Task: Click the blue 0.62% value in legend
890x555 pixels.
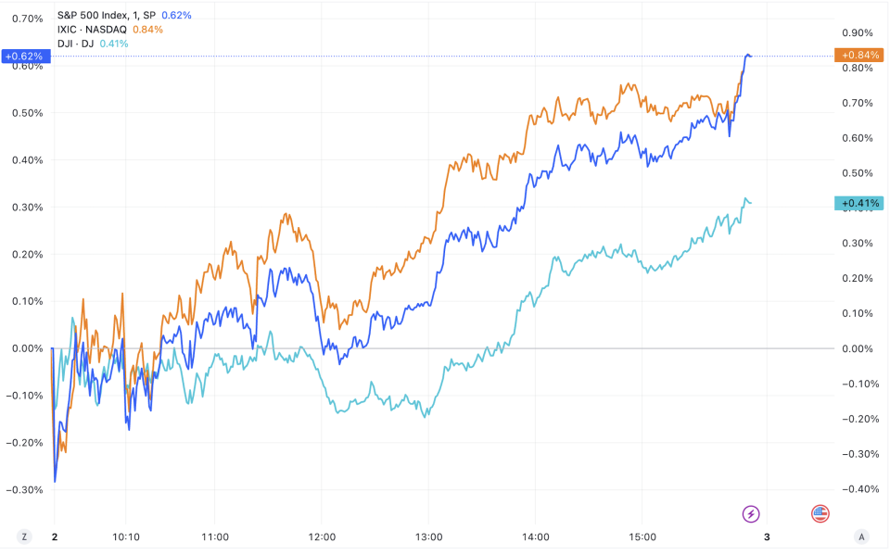Action: click(x=176, y=16)
